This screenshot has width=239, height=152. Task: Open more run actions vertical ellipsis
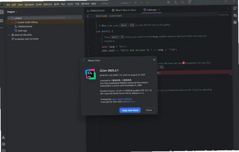(x=154, y=3)
